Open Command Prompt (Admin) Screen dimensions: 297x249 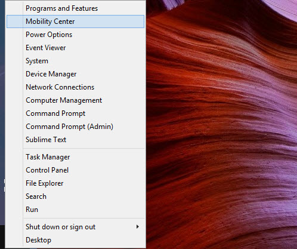75,127
